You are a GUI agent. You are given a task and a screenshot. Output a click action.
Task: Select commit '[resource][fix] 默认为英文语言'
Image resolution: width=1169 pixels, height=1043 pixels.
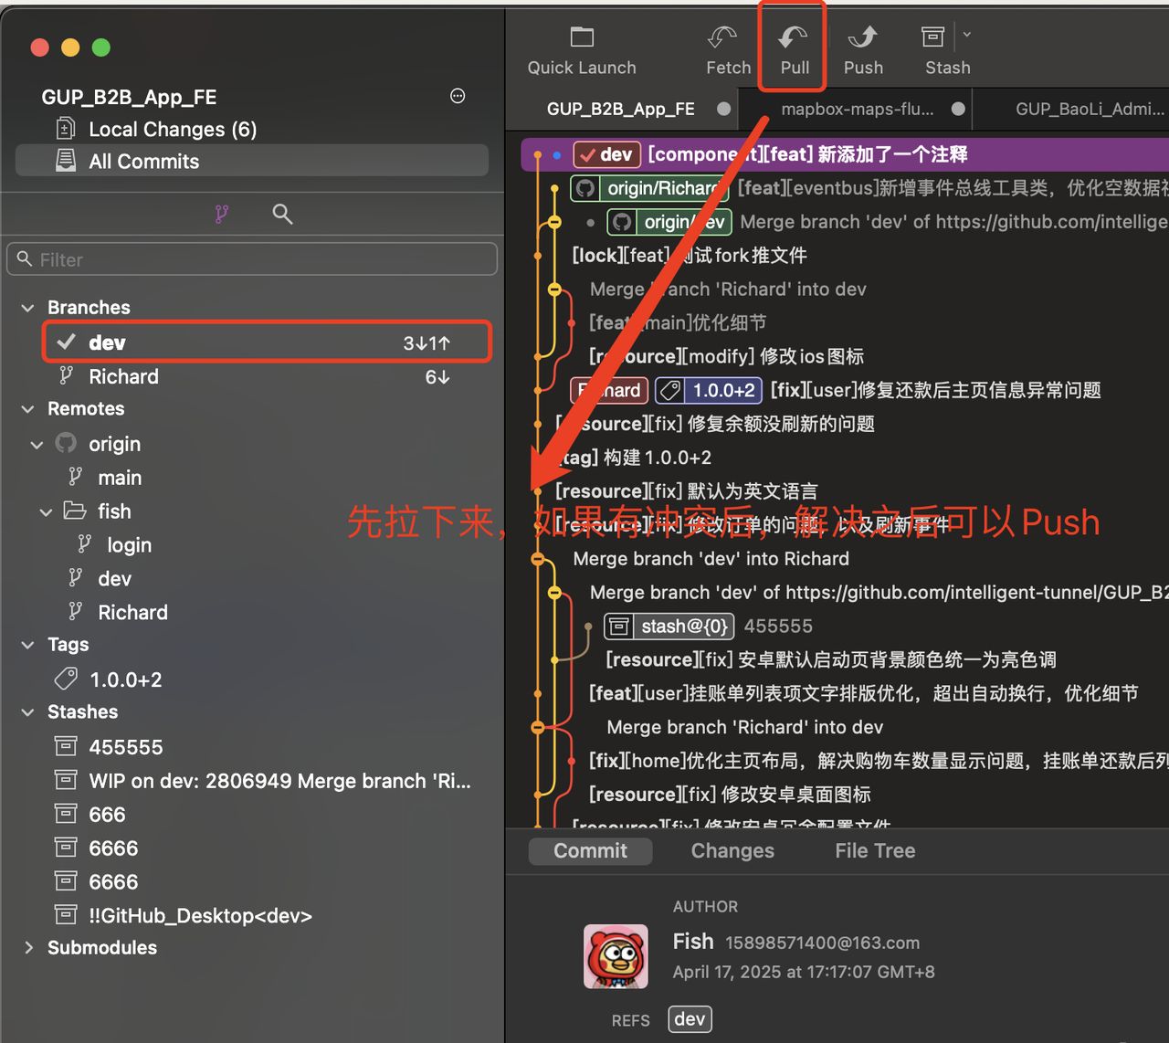coord(686,491)
